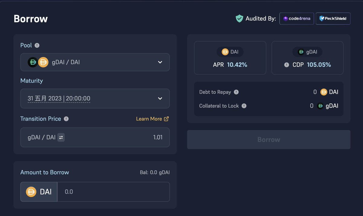Screen dimensions: 363x216
Task: Click the Amount to Borrow input field
Action: pos(113,192)
